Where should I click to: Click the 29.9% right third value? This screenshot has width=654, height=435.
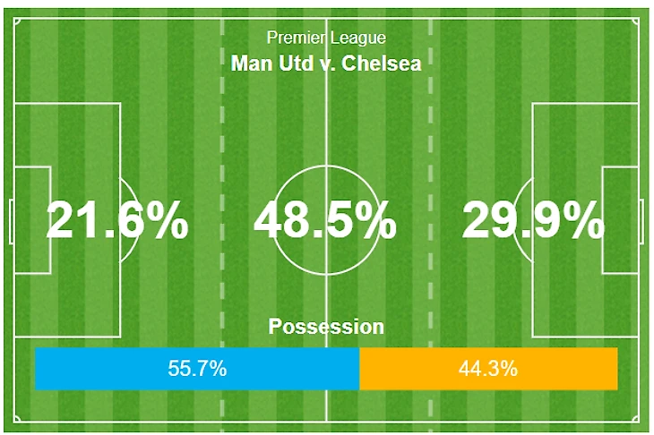coord(533,220)
